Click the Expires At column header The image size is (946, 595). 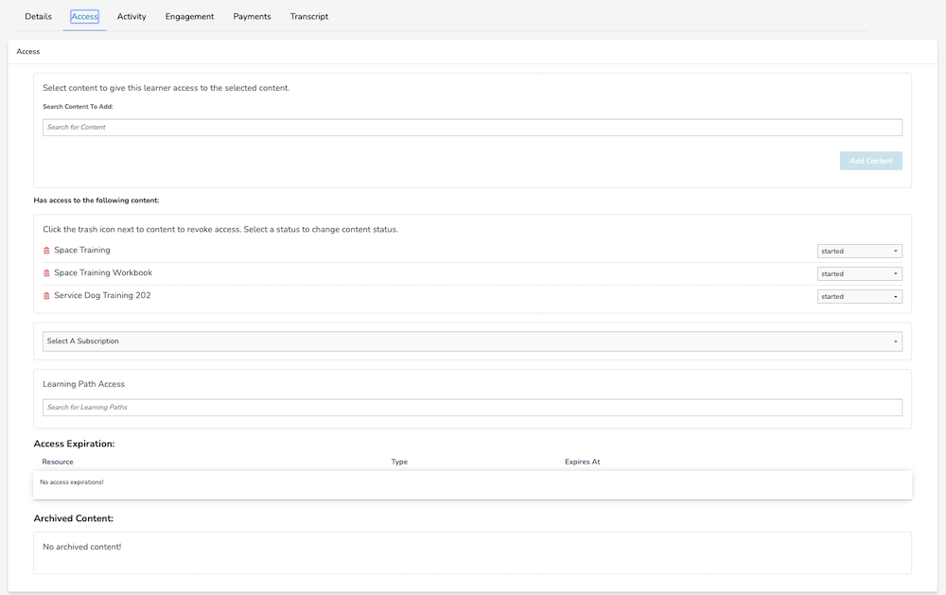pyautogui.click(x=582, y=462)
